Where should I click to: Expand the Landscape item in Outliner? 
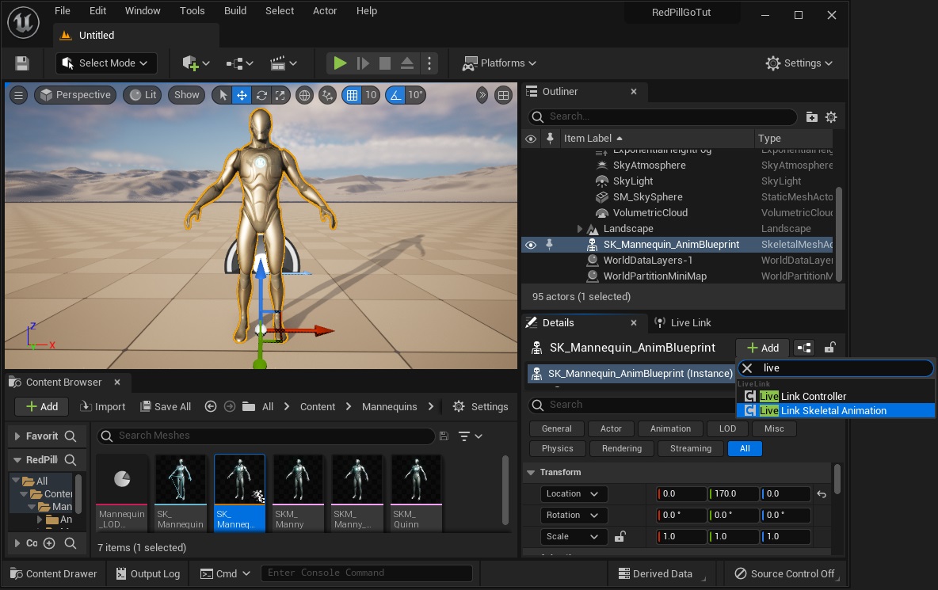coord(580,229)
